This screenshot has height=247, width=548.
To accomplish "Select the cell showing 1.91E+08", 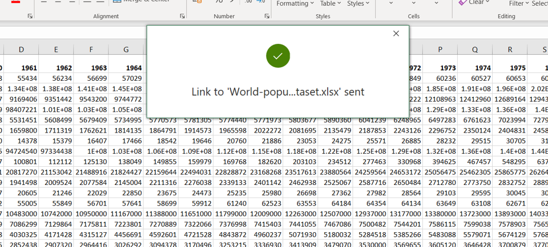I will tap(476, 89).
